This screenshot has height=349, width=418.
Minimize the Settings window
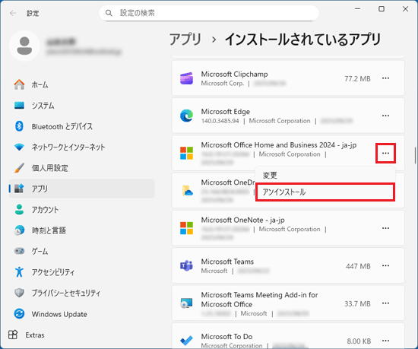coord(357,9)
